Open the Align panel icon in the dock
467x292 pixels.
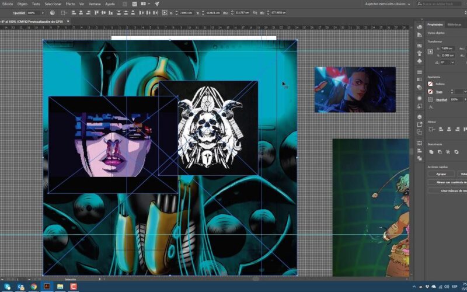click(420, 151)
